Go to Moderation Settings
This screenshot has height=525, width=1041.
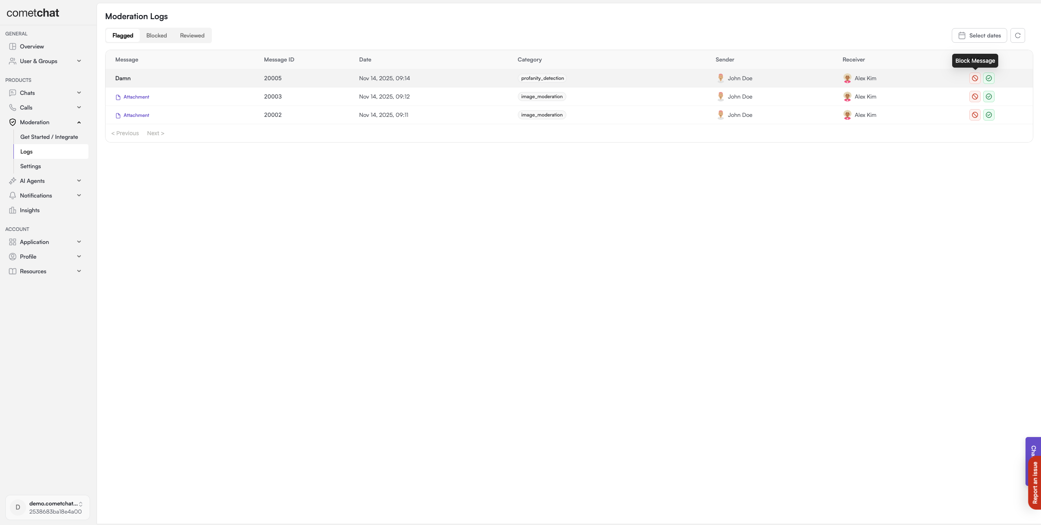coord(31,166)
